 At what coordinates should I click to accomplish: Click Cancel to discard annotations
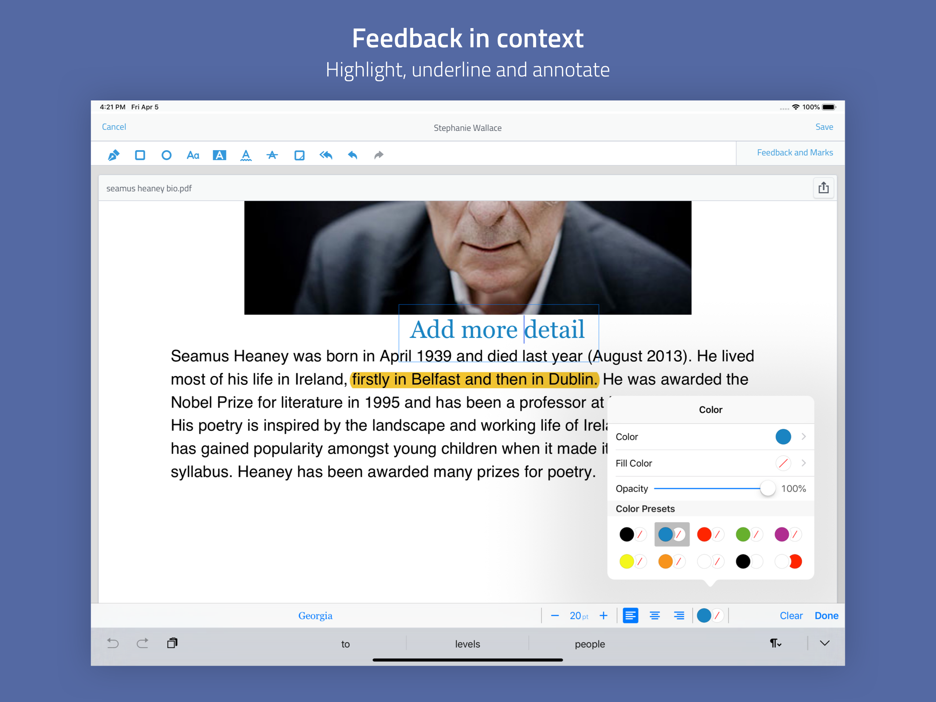click(114, 126)
